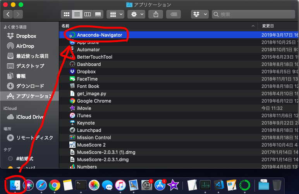Launch Terminal from the Dock

click(81, 185)
